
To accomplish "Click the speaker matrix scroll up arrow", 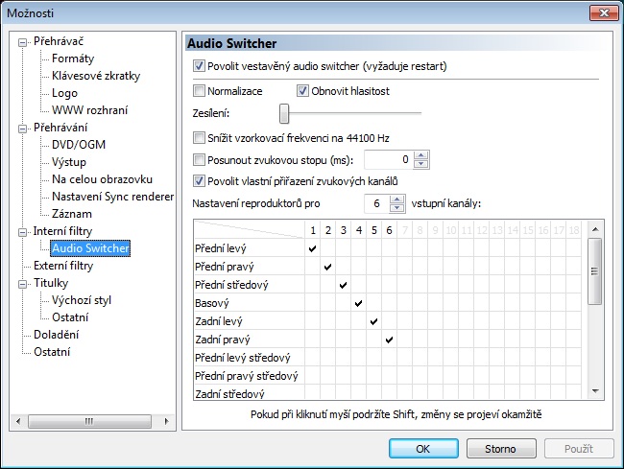I will pyautogui.click(x=595, y=229).
